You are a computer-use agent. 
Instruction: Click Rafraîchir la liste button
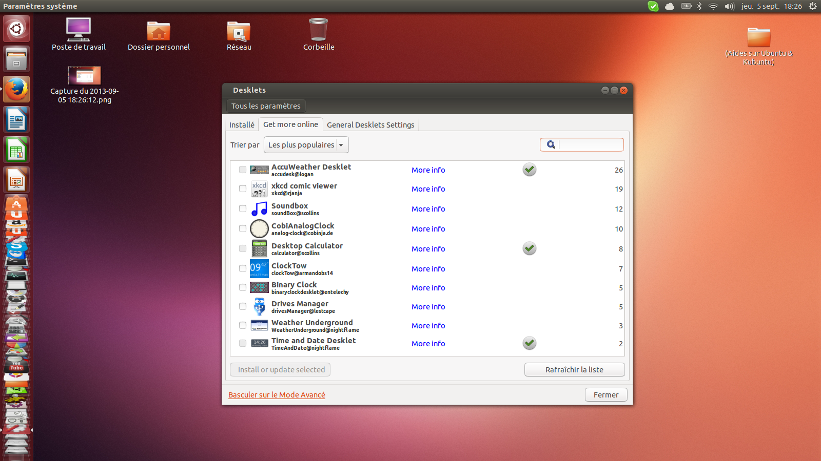click(x=574, y=369)
